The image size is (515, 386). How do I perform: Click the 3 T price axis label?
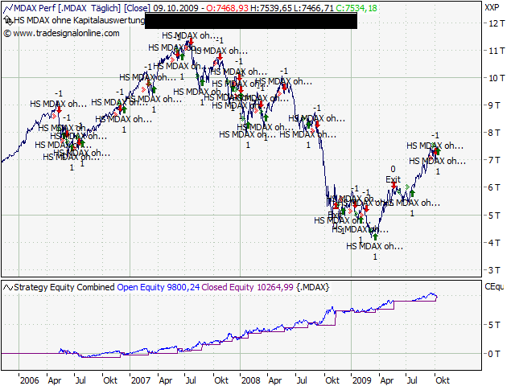(494, 270)
